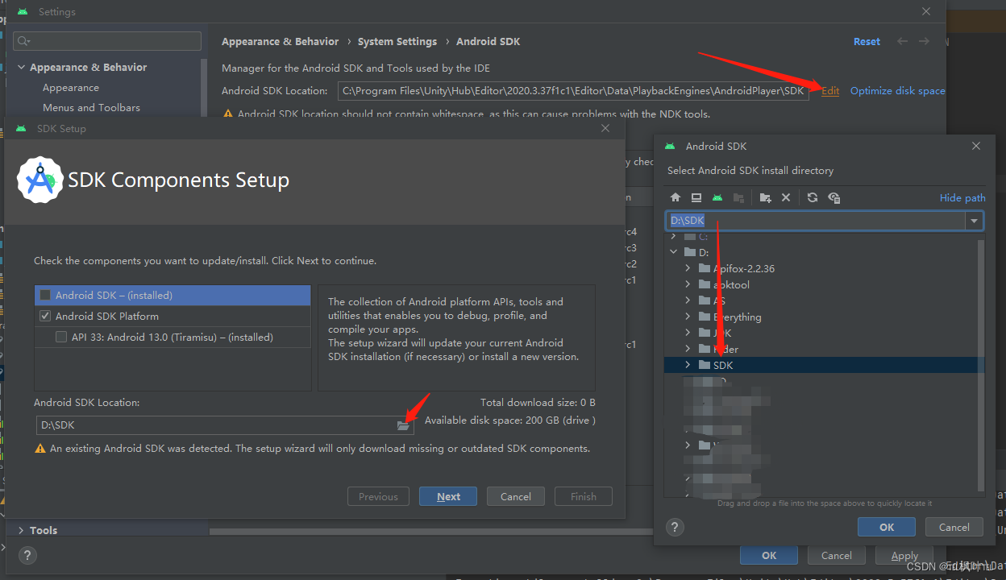This screenshot has width=1006, height=580.
Task: Browse folder icon next to SDK location field
Action: pos(403,425)
